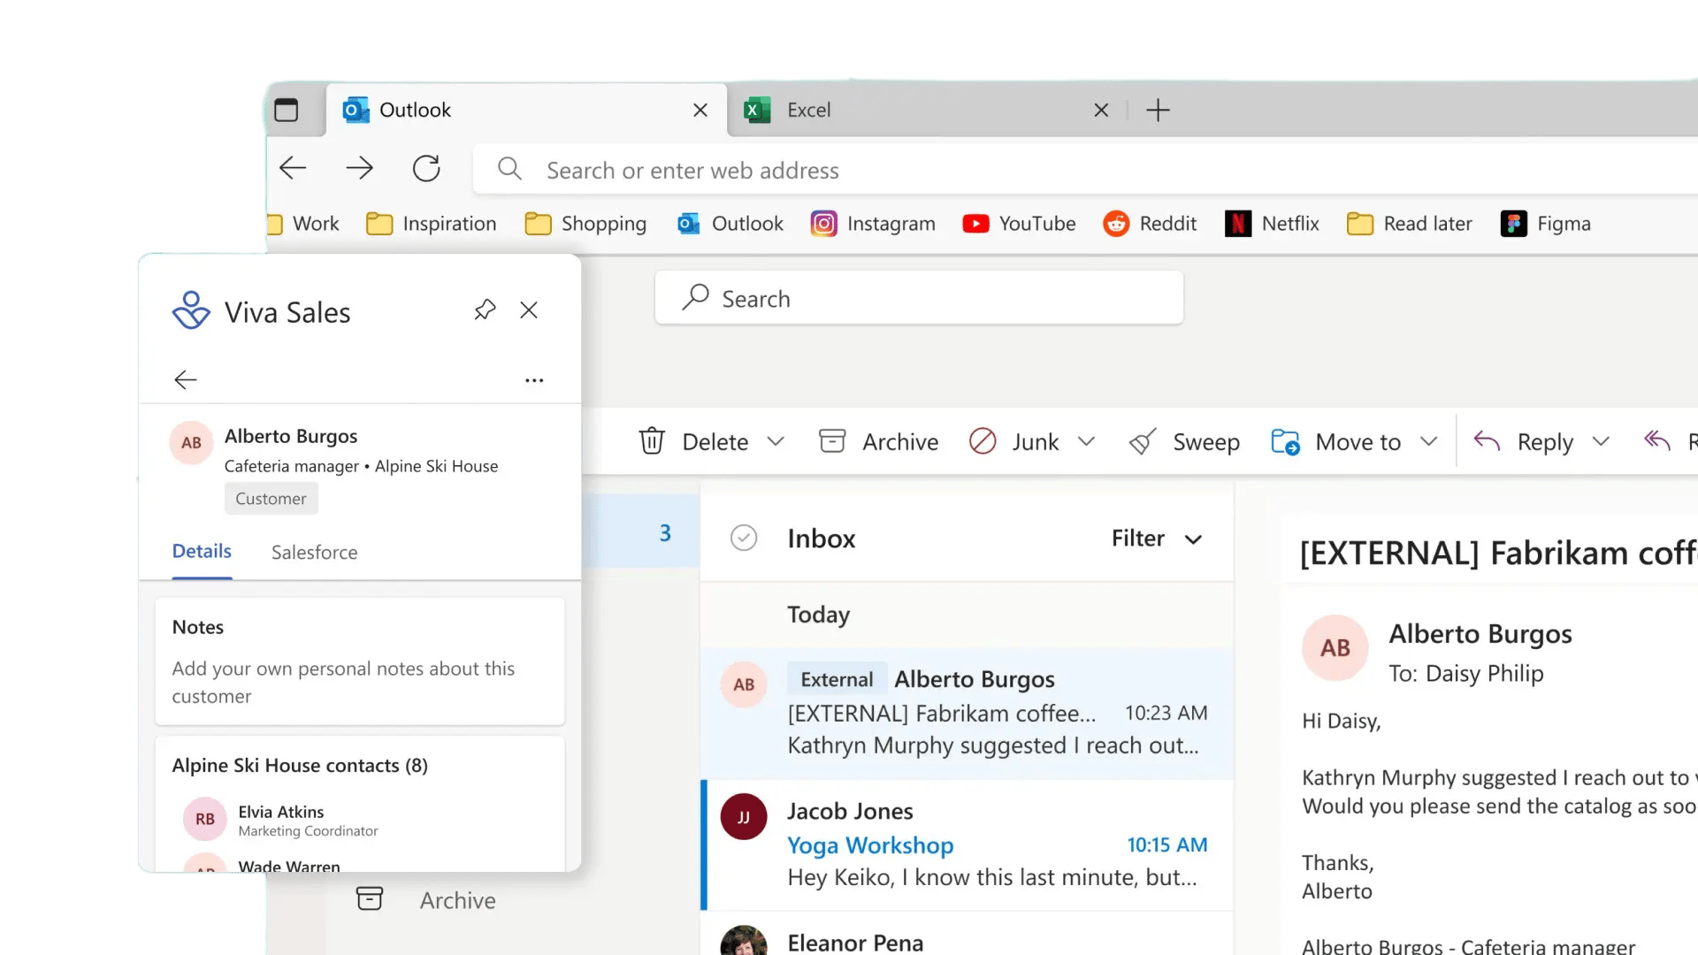
Task: Toggle select all messages circle
Action: point(744,538)
